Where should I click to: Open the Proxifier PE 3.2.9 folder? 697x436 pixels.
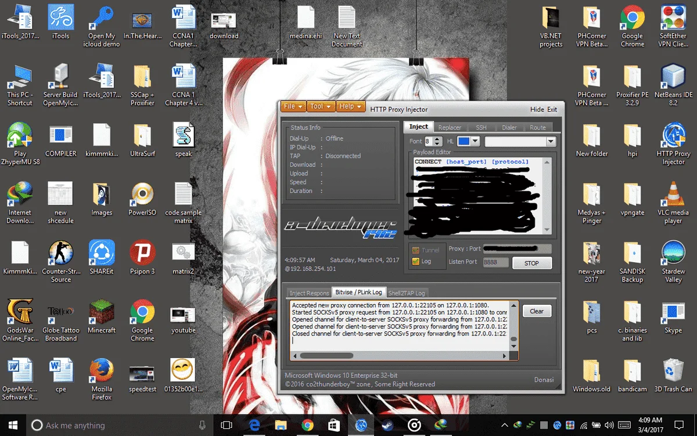coord(632,85)
